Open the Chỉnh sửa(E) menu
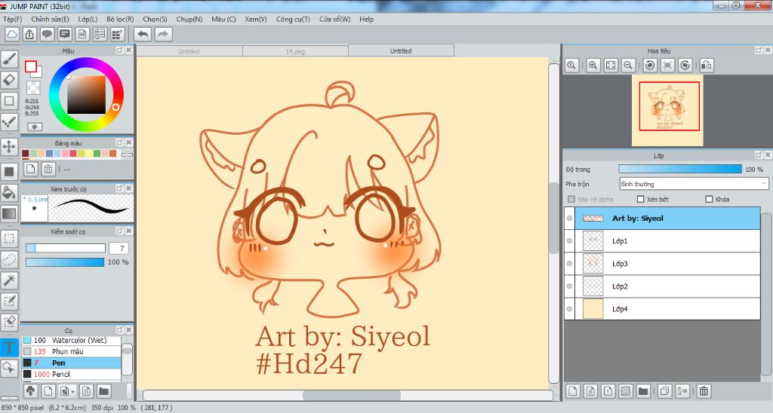 pos(50,19)
